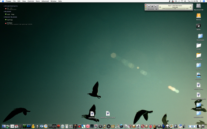Click the iTunes volume slider knob
This screenshot has width=207, height=129.
click(x=154, y=9)
